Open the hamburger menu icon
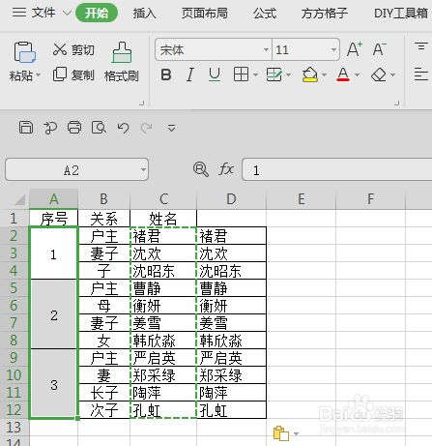This screenshot has height=446, width=432. 19,13
